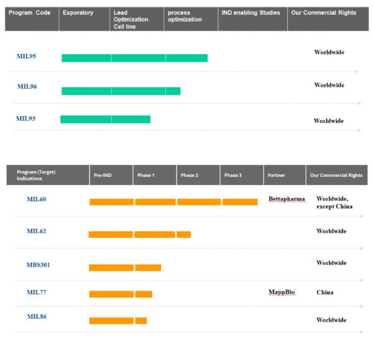Click the MIL77 program label
This screenshot has width=373, height=338.
[36, 291]
